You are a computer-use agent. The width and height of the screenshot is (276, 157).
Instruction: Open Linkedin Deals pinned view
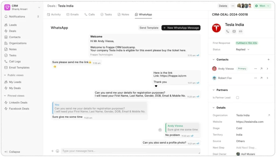18,103
